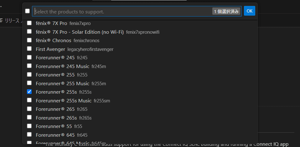Confirm selection with the OK button
This screenshot has width=300, height=147.
(250, 11)
